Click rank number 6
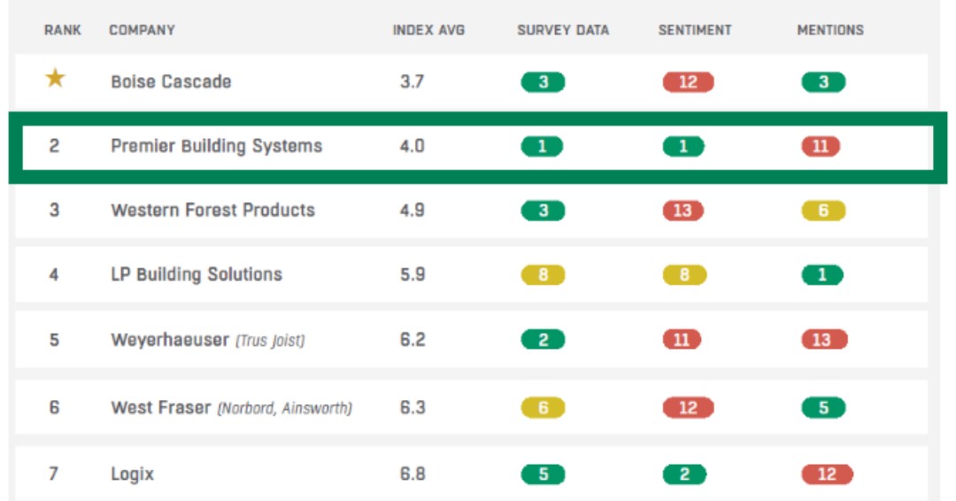This screenshot has height=501, width=956. 54,407
